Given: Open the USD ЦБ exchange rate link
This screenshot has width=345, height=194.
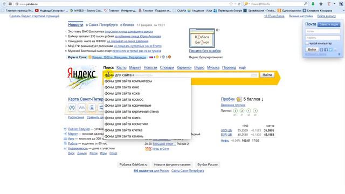Looking at the screenshot, I should pyautogui.click(x=226, y=130).
